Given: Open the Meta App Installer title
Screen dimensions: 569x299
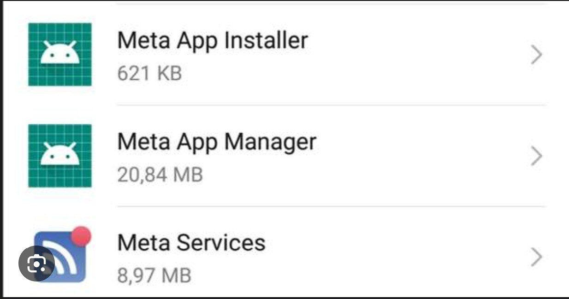Looking at the screenshot, I should [213, 41].
